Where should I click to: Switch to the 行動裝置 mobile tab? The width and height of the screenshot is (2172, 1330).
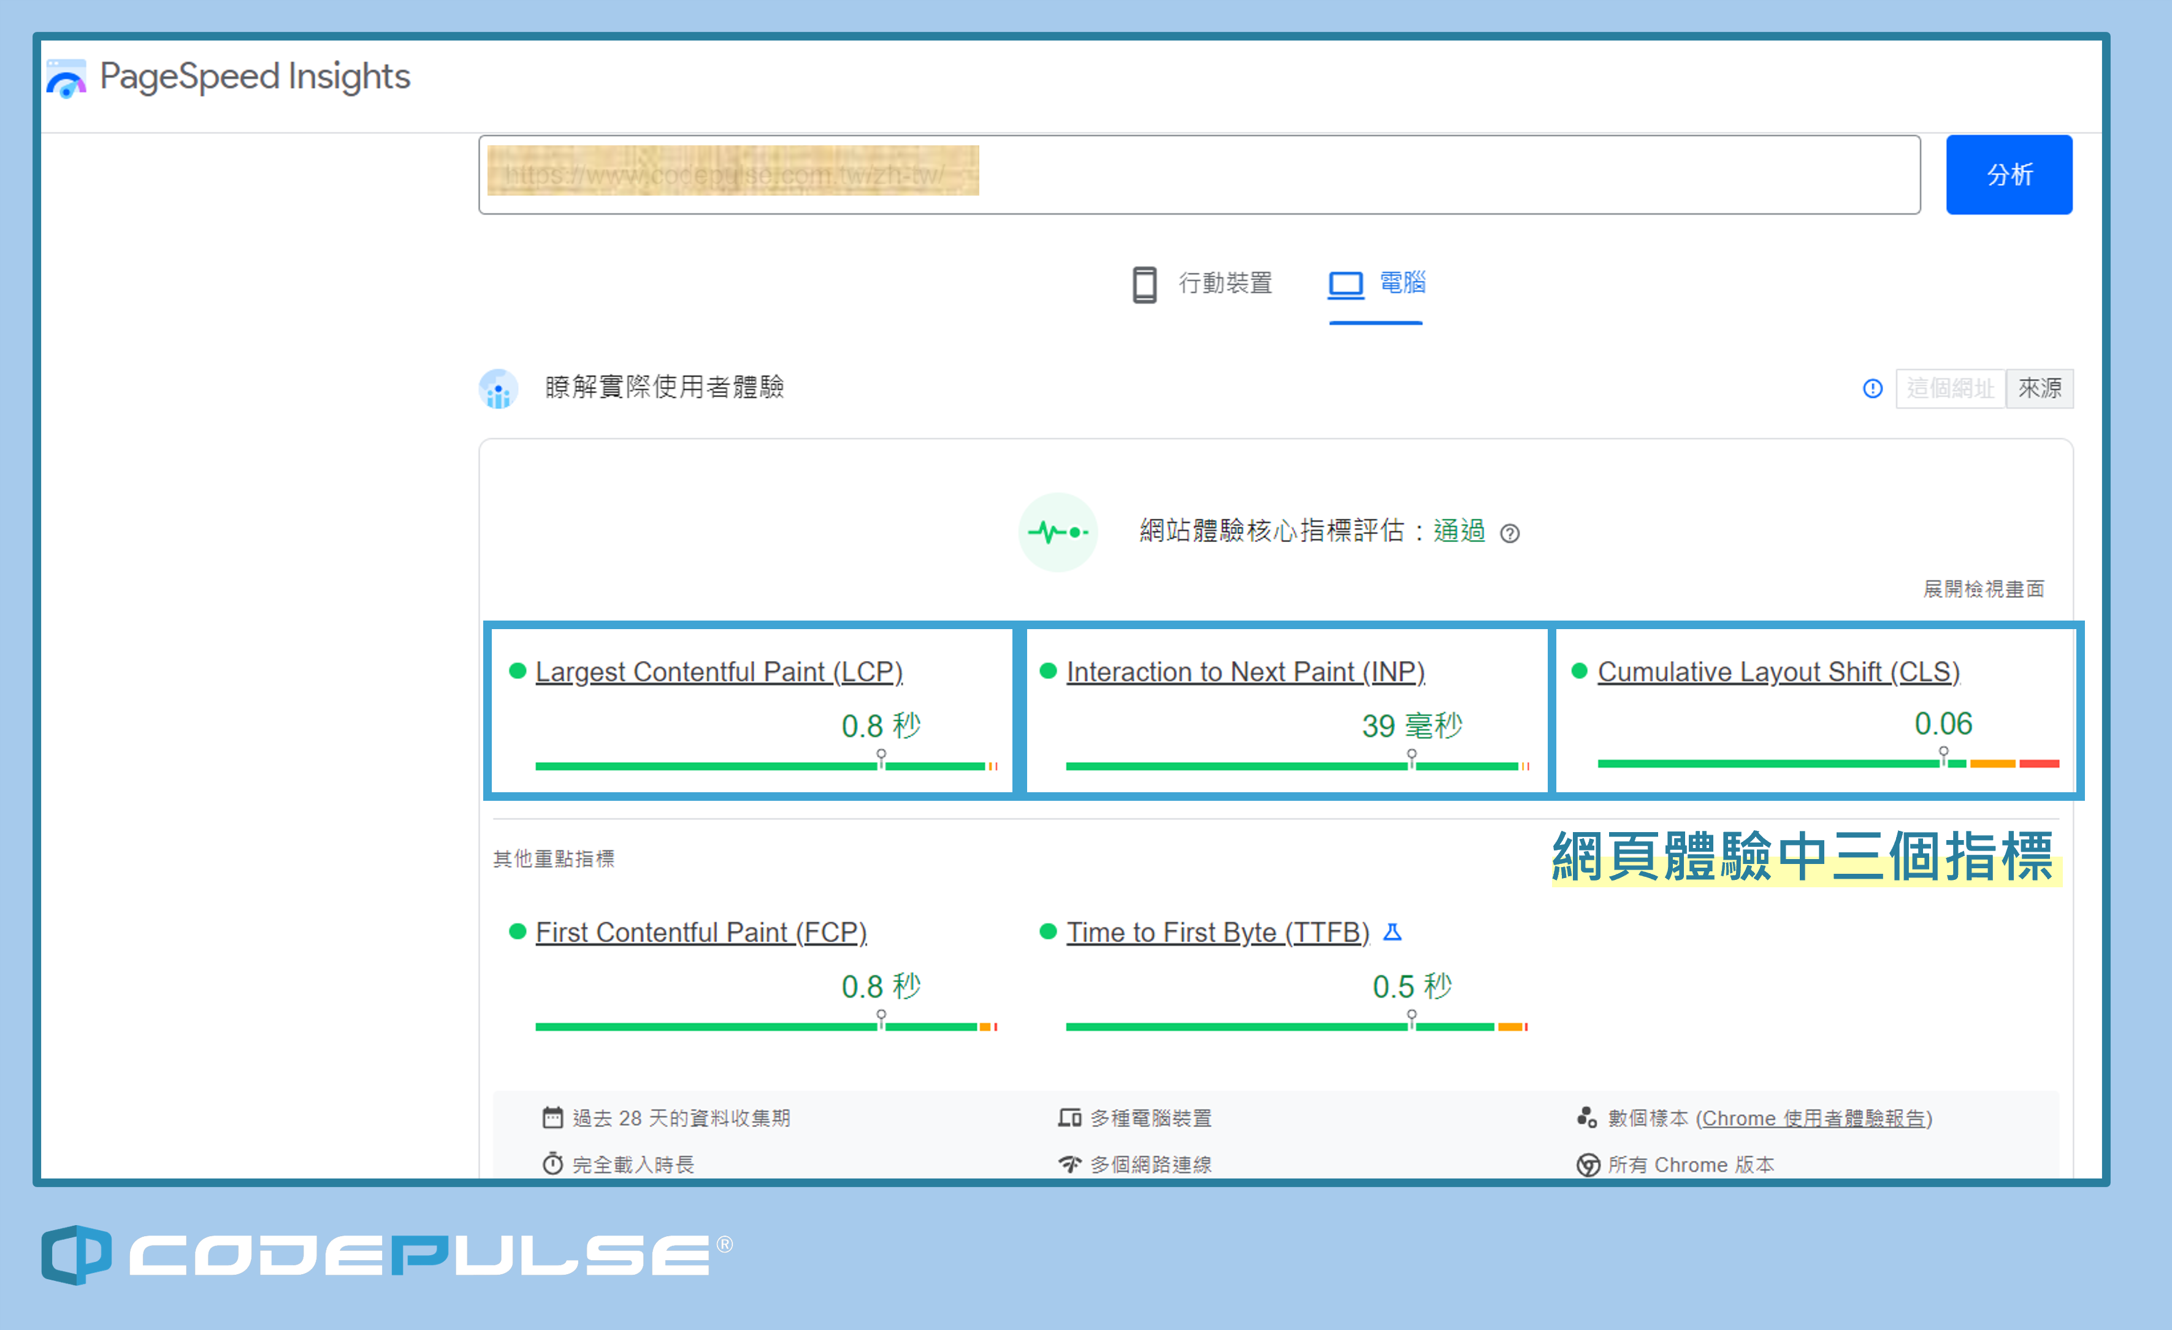pyautogui.click(x=1203, y=284)
